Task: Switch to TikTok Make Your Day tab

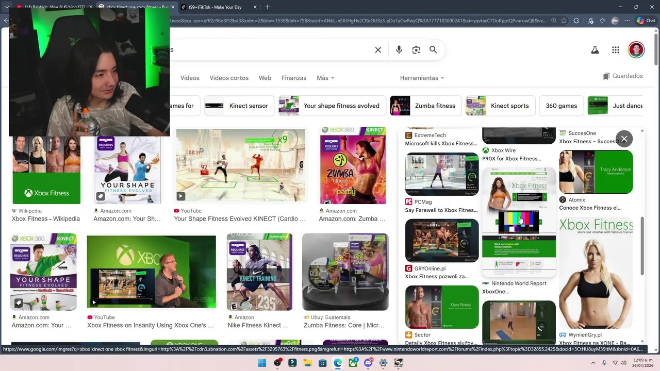Action: click(219, 7)
